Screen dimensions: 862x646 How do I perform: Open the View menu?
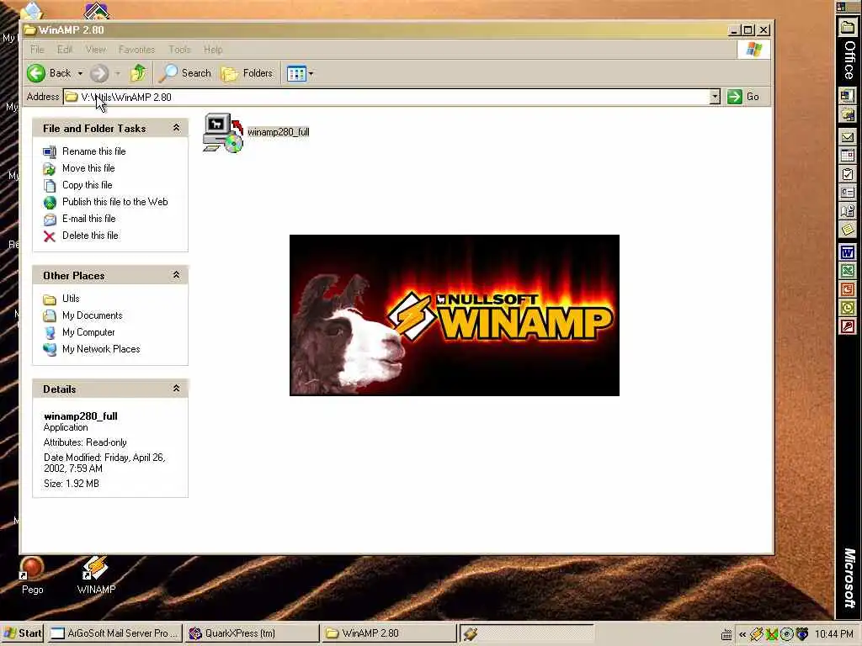[96, 50]
